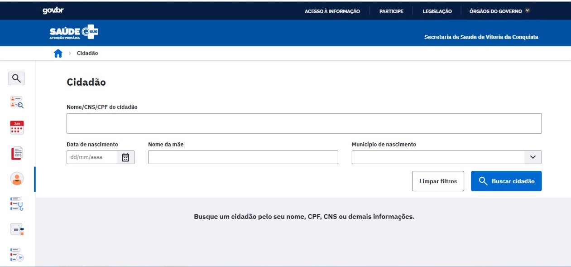Image resolution: width=571 pixels, height=267 pixels.
Task: Click the magnifier search icon in sidebar
Action: pyautogui.click(x=16, y=78)
